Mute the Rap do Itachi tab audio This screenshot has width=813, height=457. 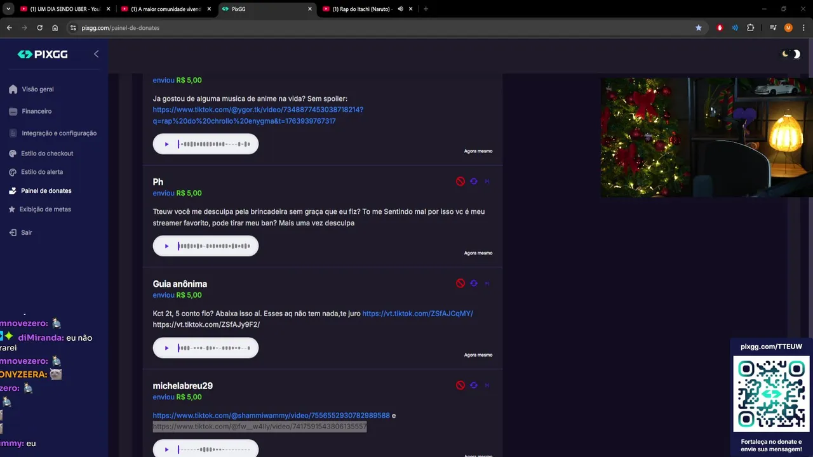[x=400, y=9]
